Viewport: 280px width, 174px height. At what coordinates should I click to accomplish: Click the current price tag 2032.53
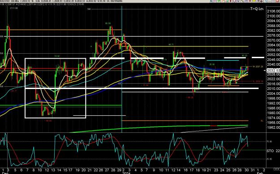tap(273, 71)
